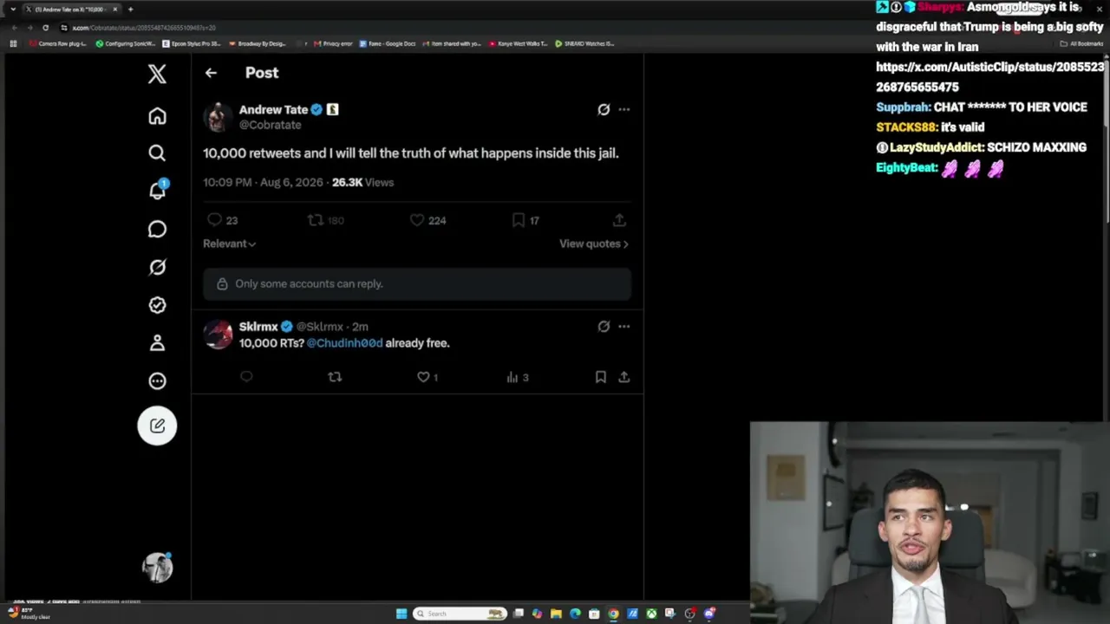The height and width of the screenshot is (624, 1110).
Task: Open the Kanye West Walks bookmark
Action: (x=518, y=43)
